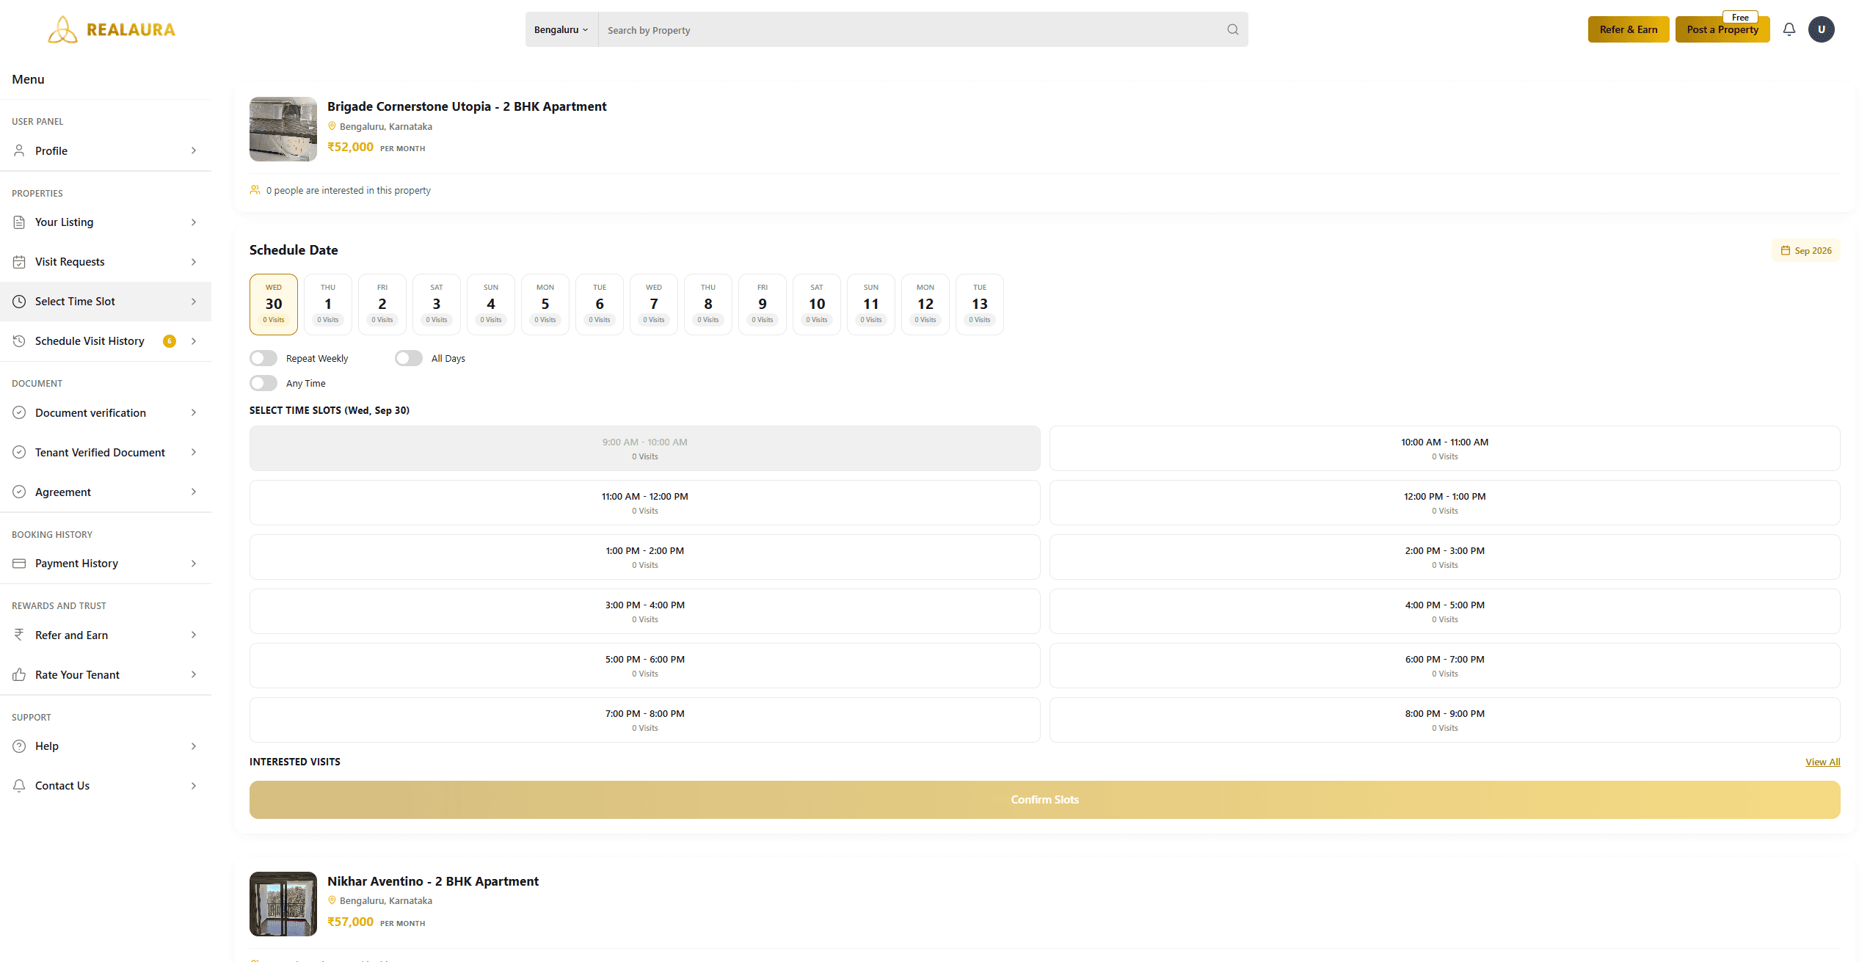
Task: Open Refer and Earn menu item
Action: click(106, 635)
